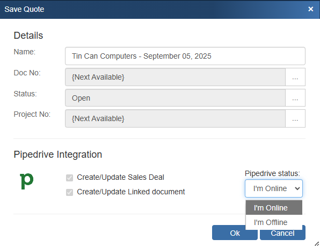The width and height of the screenshot is (320, 246).
Task: Toggle the Create/Update Sales Deal checkbox
Action: point(69,178)
